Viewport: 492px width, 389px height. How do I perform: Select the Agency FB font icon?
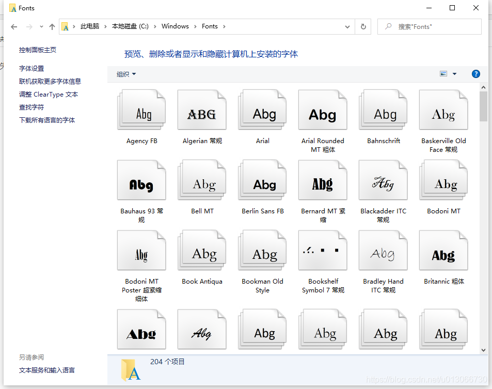coord(141,110)
